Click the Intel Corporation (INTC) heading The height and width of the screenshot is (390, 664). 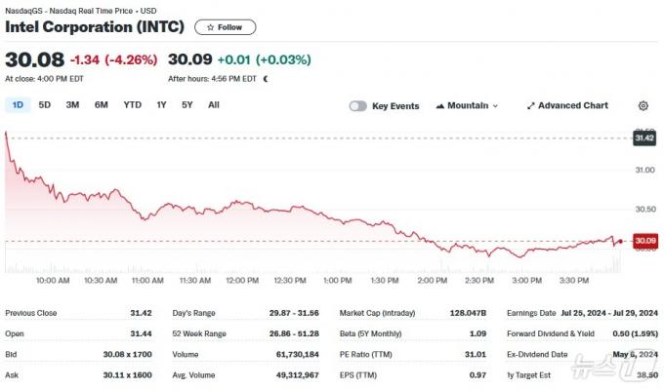(x=95, y=27)
